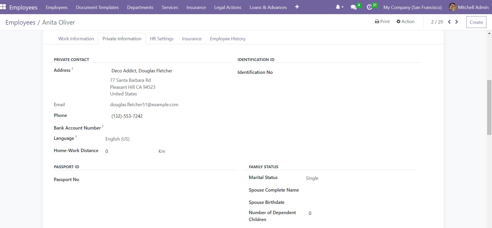The height and width of the screenshot is (228, 492).
Task: Open the Employee History tab
Action: coord(227,38)
